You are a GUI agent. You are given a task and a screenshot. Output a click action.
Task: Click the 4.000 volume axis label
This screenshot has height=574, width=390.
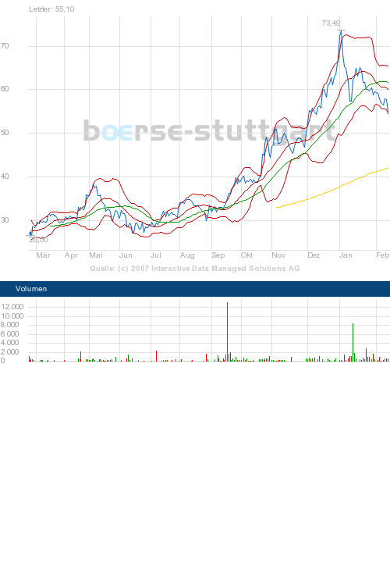(10, 343)
